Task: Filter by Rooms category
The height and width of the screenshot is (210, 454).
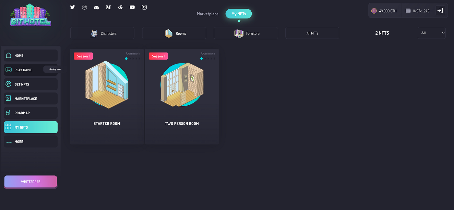Action: click(x=174, y=33)
